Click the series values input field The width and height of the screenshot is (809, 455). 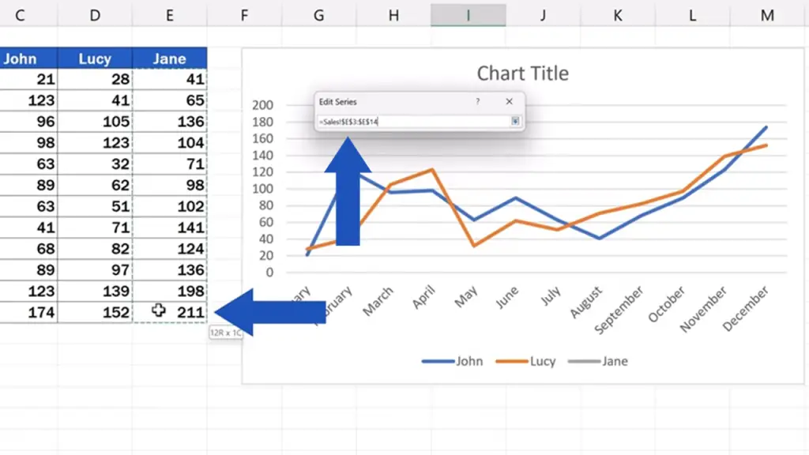pos(414,122)
